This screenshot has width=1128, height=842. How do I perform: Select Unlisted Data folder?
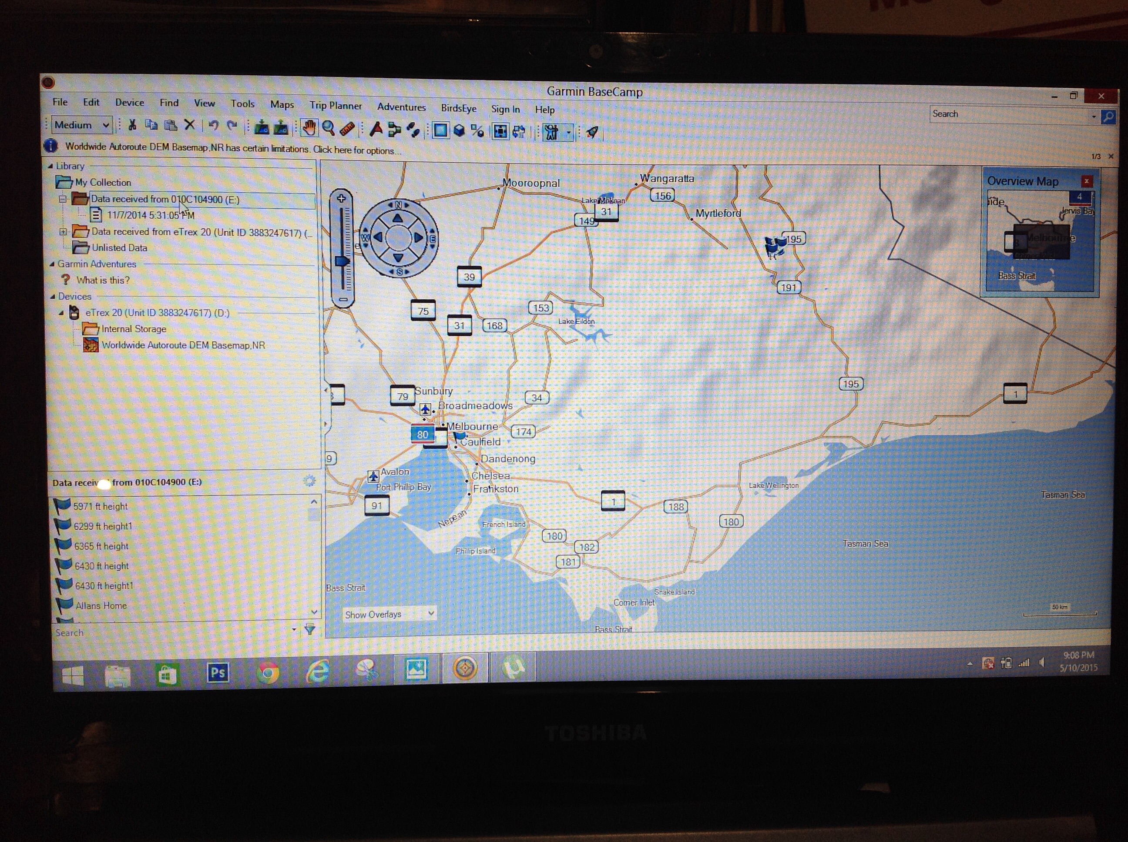(x=119, y=248)
